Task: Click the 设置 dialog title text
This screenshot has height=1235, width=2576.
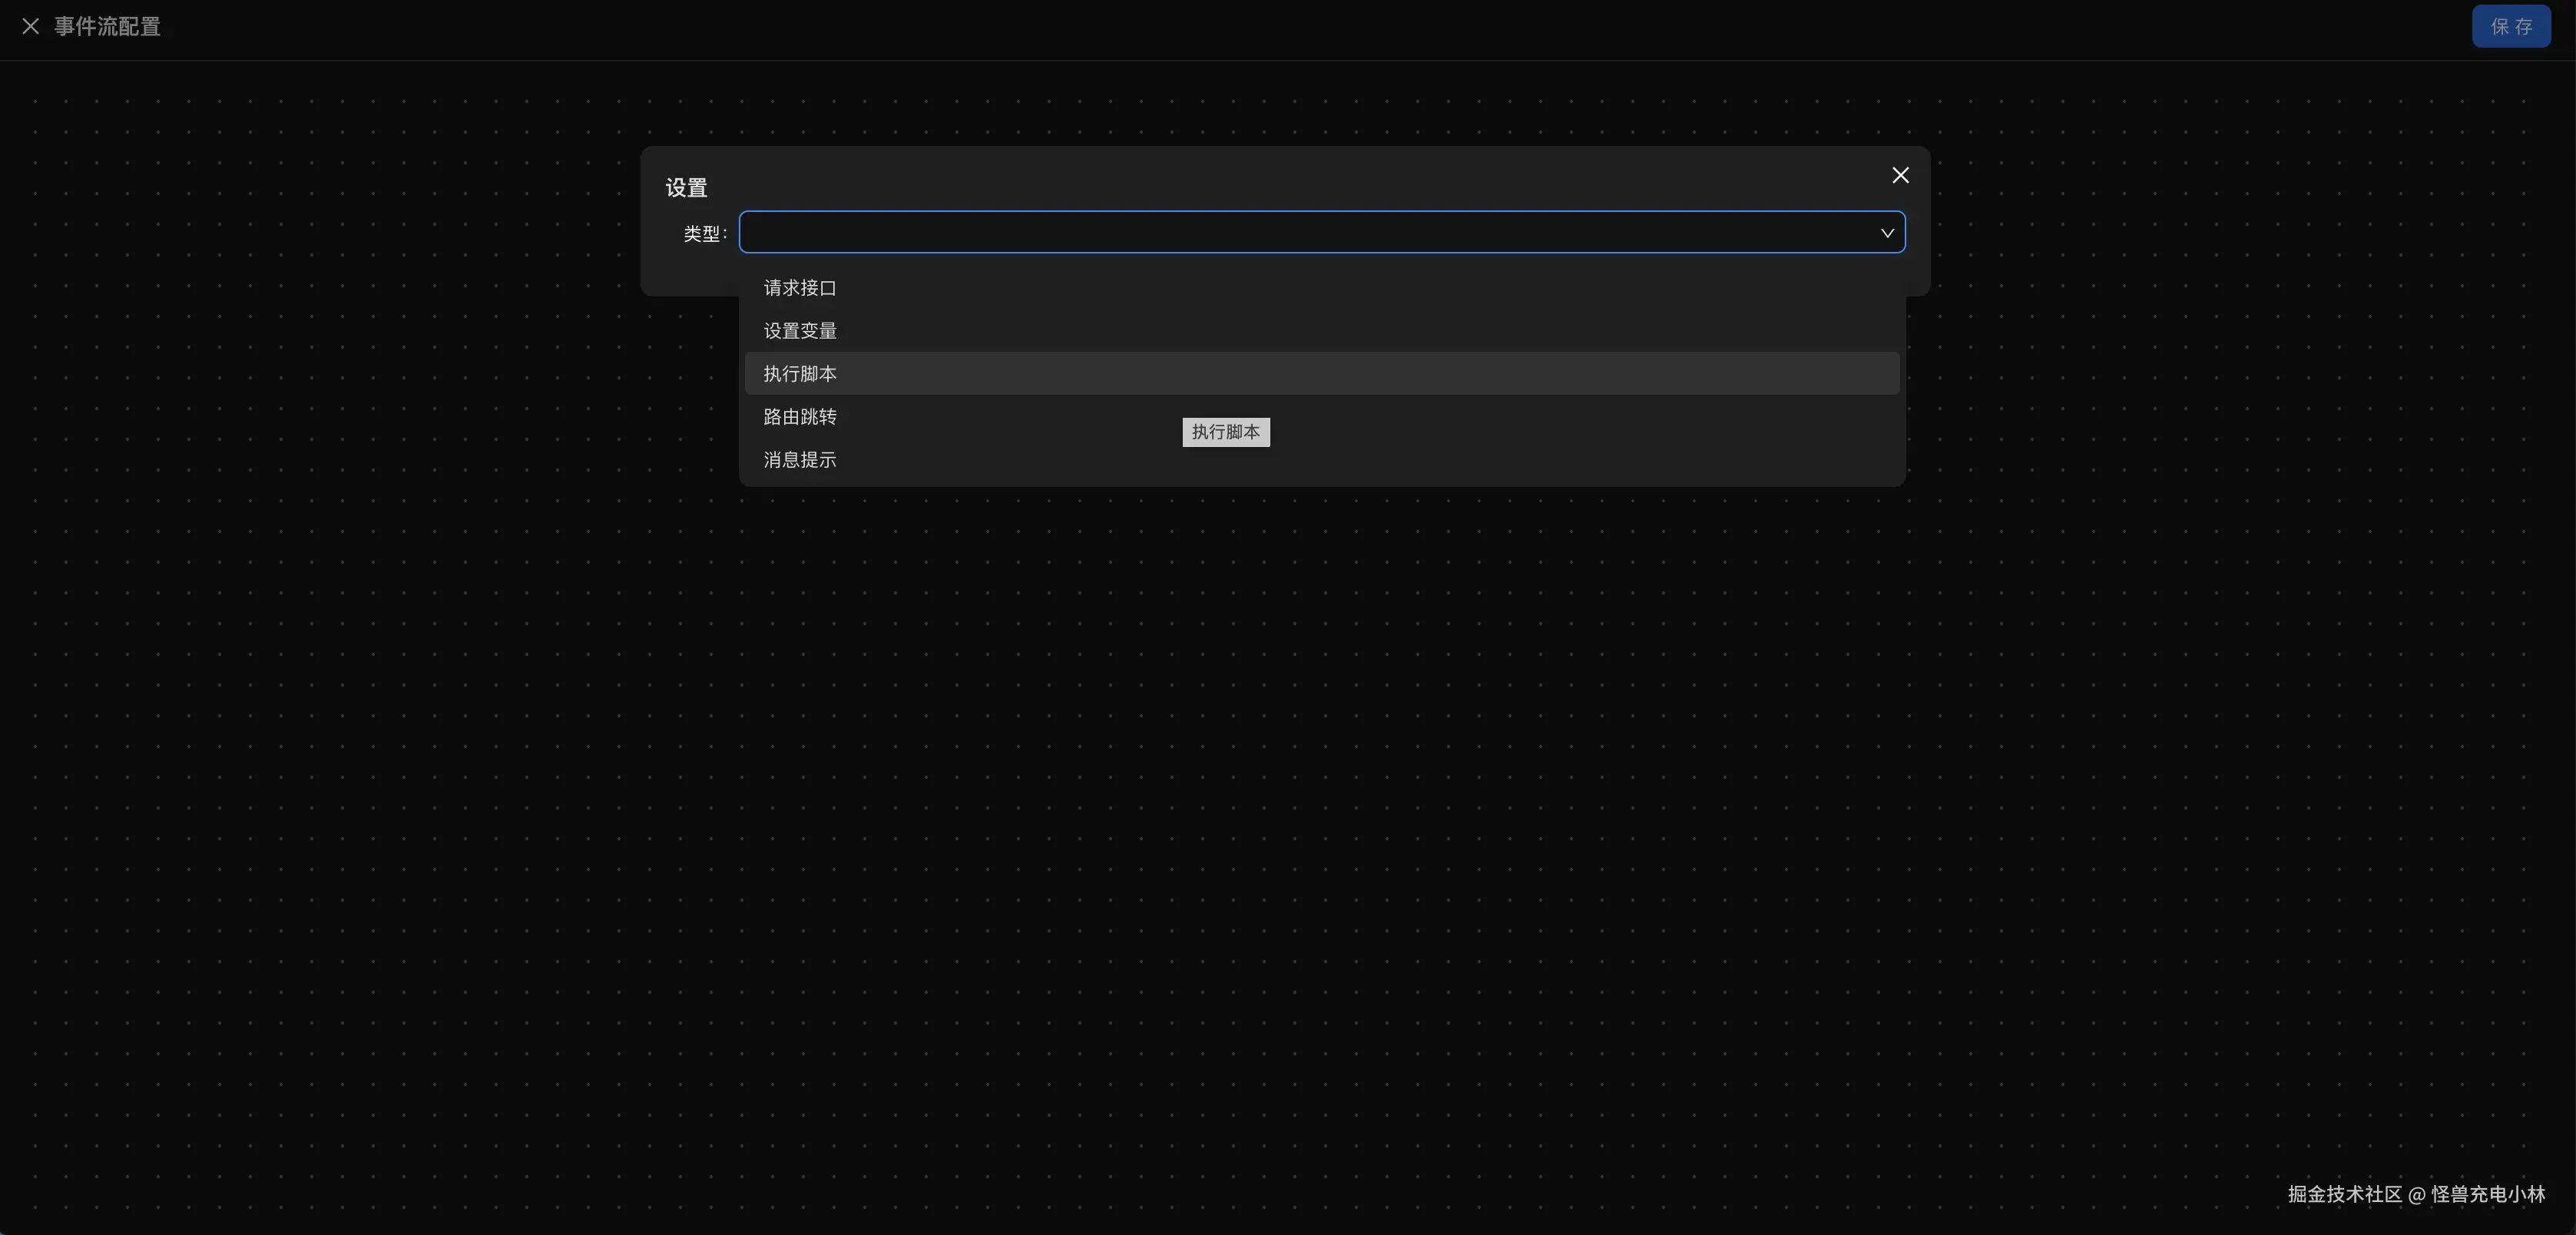Action: [686, 188]
